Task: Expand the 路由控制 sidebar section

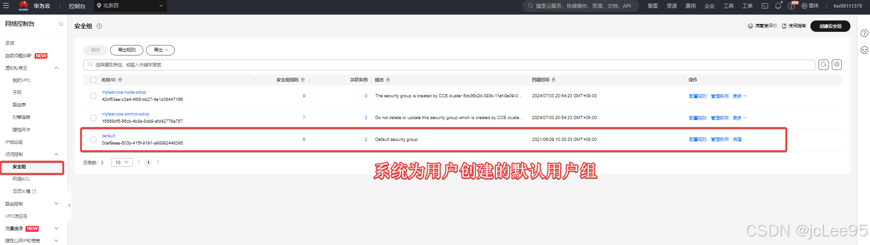Action: 56,204
